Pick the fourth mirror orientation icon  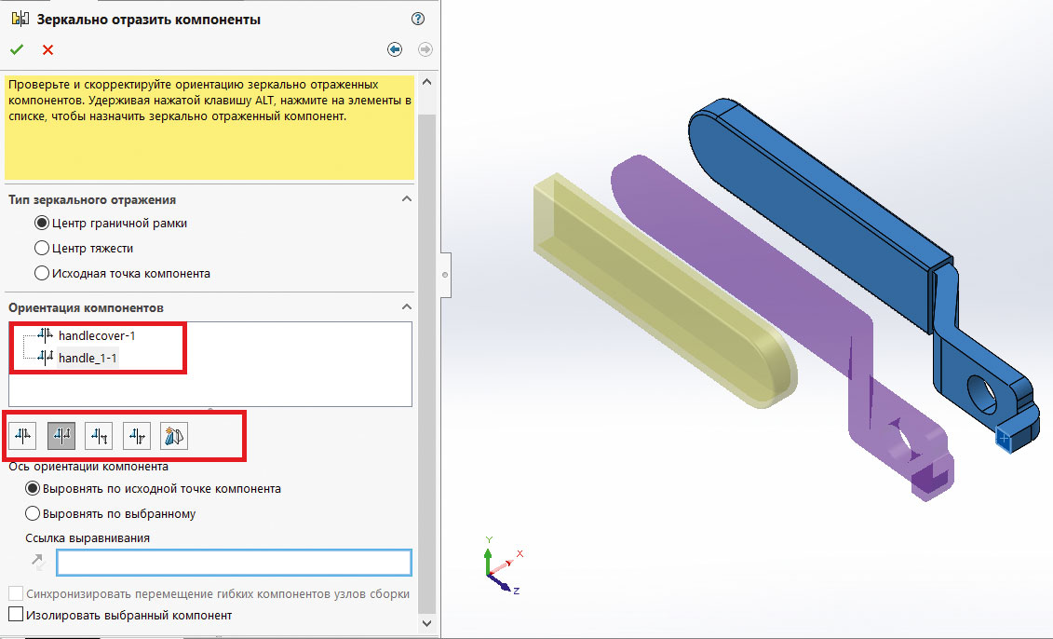137,435
